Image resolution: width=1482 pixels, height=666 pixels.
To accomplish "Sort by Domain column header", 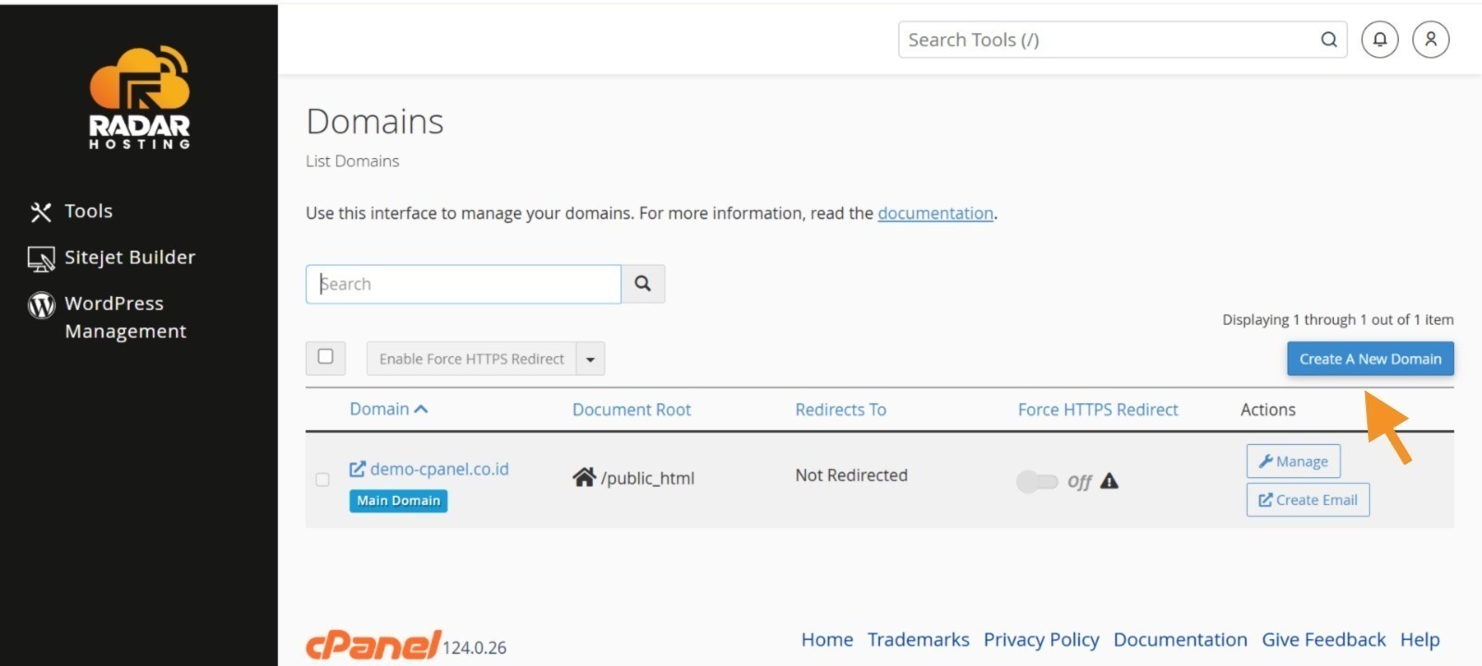I will [388, 409].
